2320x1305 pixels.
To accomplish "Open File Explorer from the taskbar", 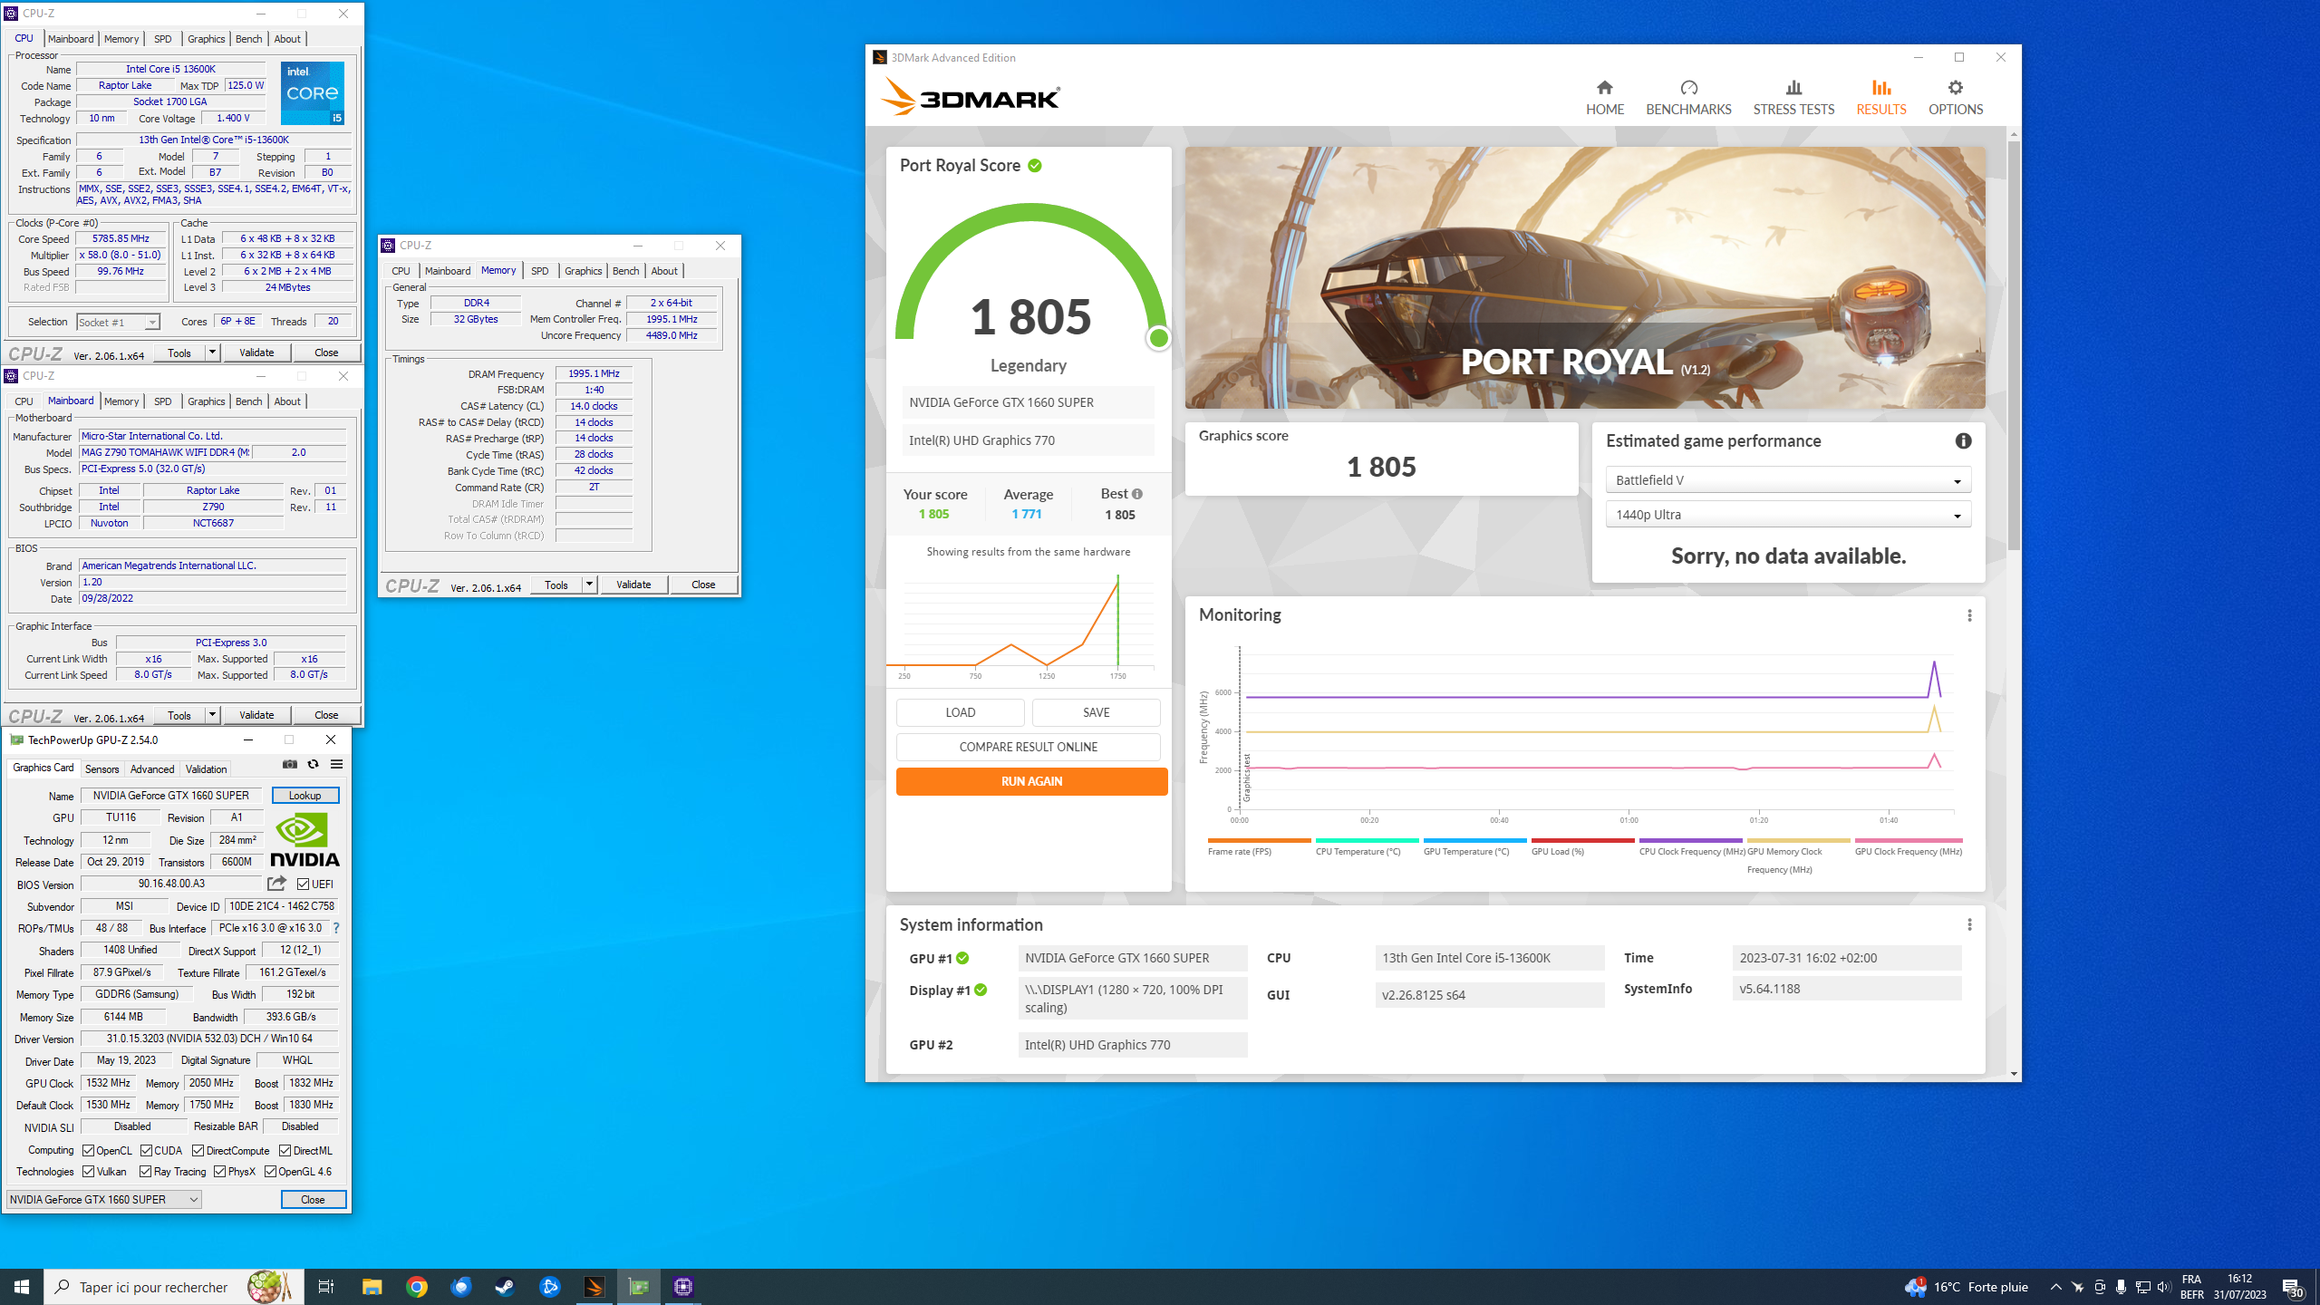I will pyautogui.click(x=372, y=1287).
